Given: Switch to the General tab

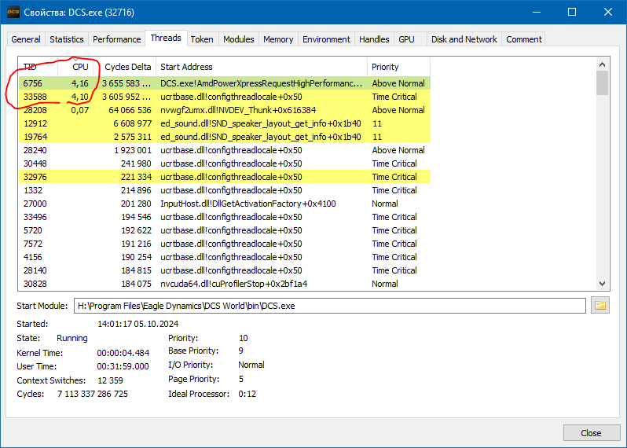Looking at the screenshot, I should pyautogui.click(x=26, y=39).
